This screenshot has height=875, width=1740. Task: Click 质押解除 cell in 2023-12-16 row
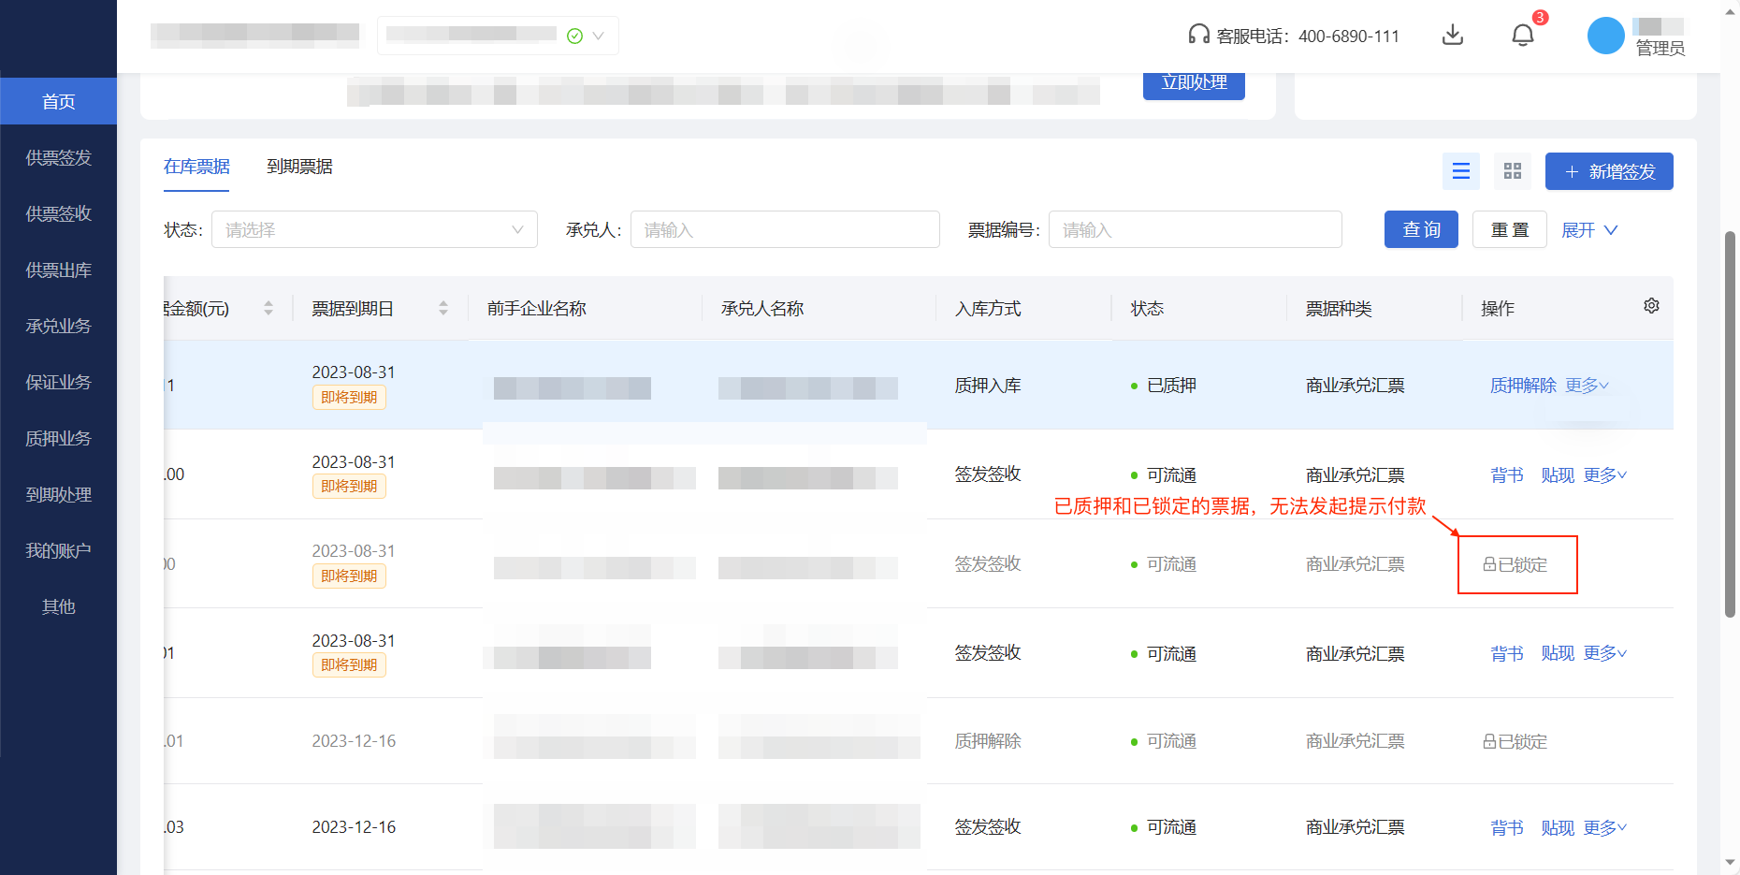tap(988, 741)
